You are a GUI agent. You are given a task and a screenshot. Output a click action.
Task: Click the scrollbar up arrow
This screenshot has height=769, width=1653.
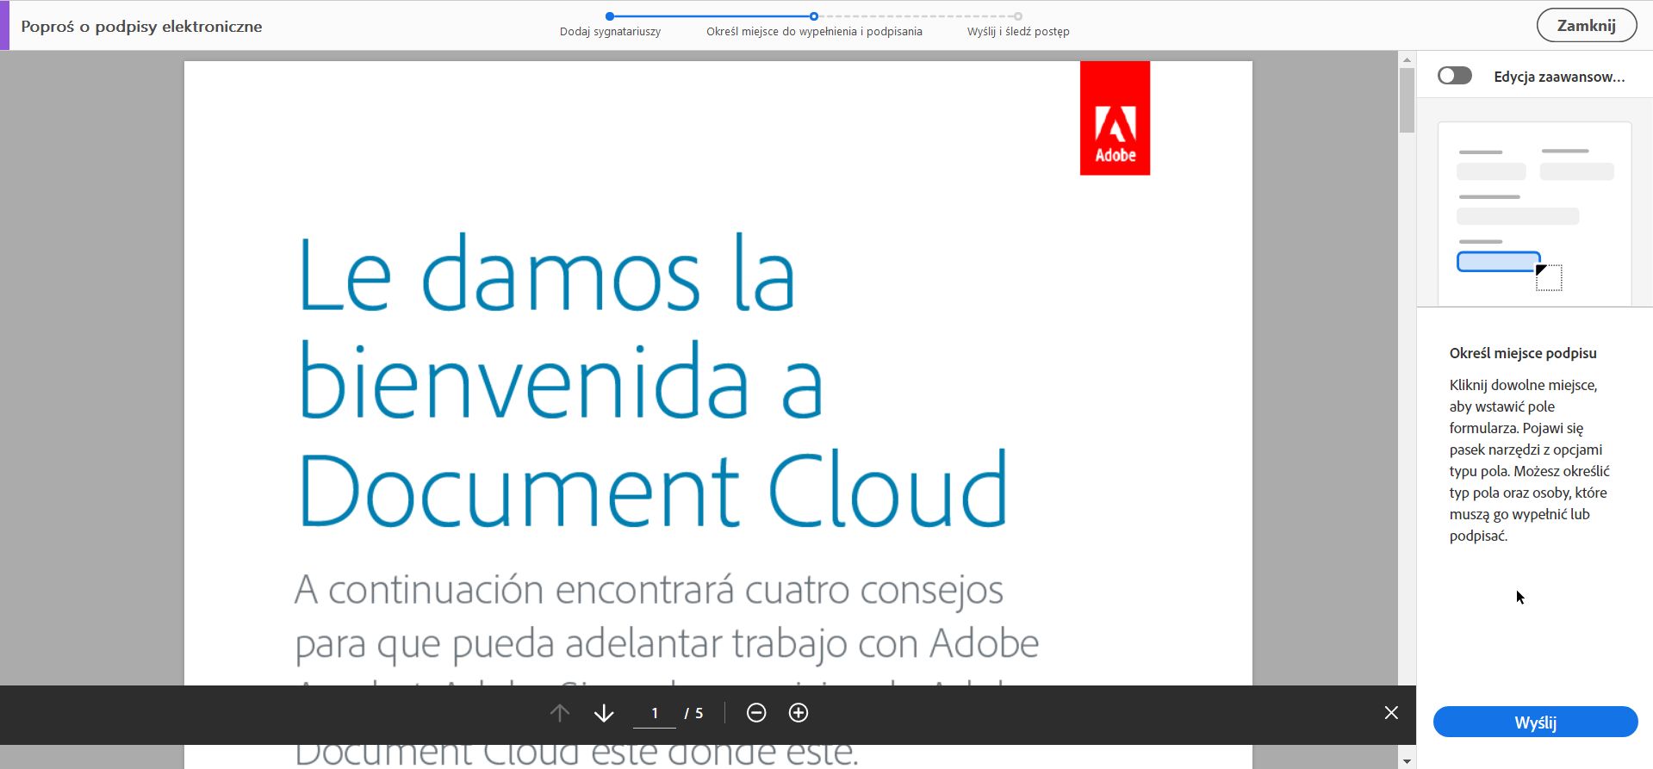pos(1407,59)
